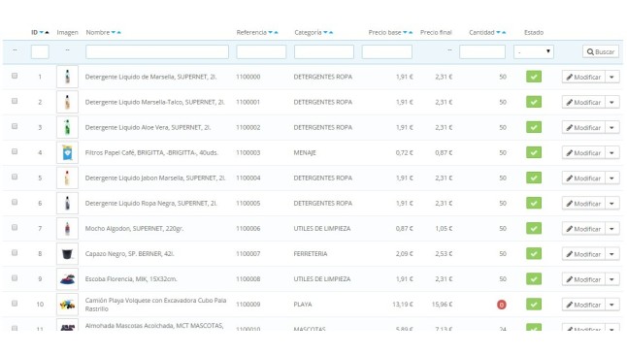Click product name Detergente Liquido de Marsella
This screenshot has width=627, height=355.
(x=150, y=77)
